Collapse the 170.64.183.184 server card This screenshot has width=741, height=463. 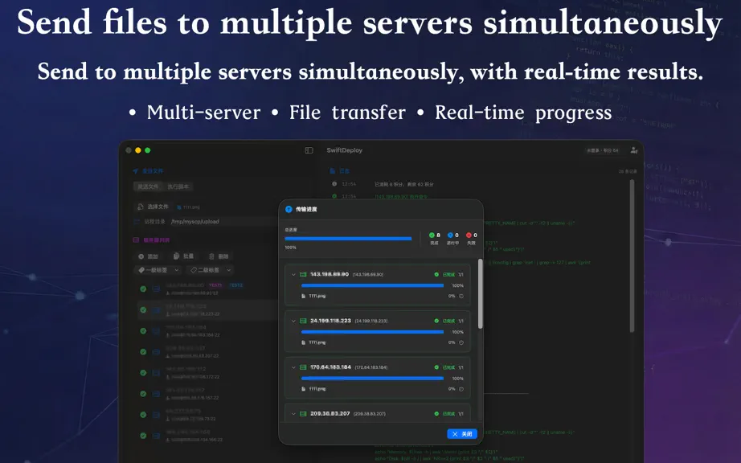click(293, 367)
